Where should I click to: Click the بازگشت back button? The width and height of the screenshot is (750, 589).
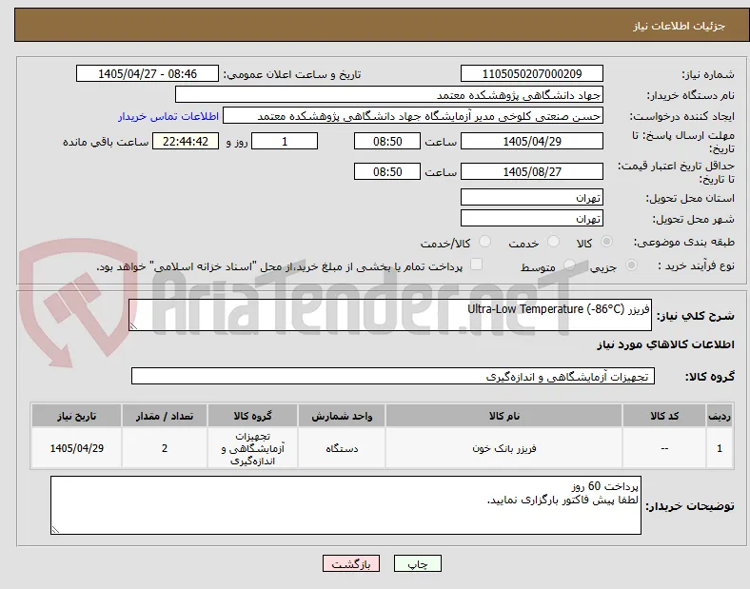351,563
